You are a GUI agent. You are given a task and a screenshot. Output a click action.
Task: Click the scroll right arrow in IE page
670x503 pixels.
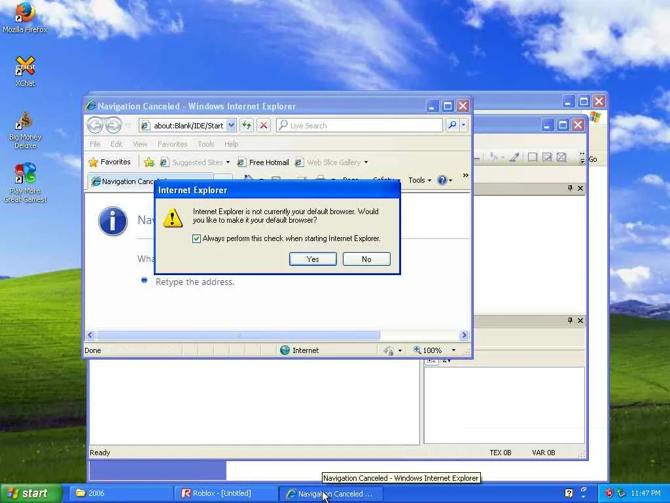click(464, 335)
